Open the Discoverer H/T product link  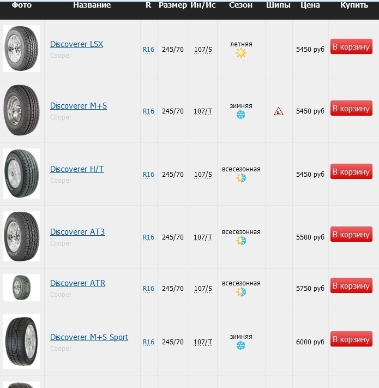(77, 169)
